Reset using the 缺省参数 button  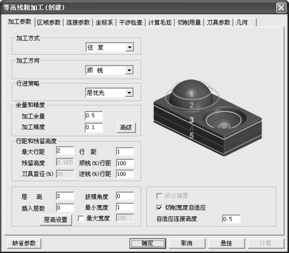coord(24,243)
